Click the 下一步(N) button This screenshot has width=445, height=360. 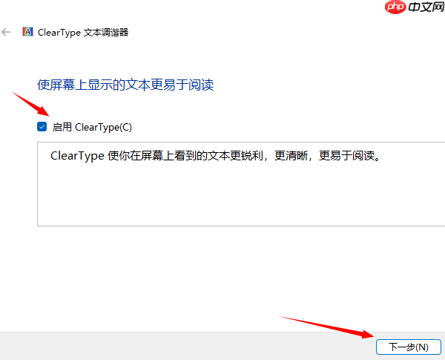pos(409,347)
